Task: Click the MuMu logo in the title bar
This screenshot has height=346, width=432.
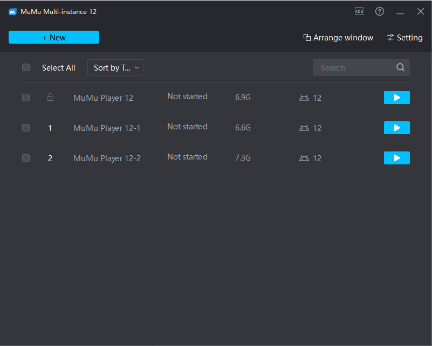Action: click(12, 12)
